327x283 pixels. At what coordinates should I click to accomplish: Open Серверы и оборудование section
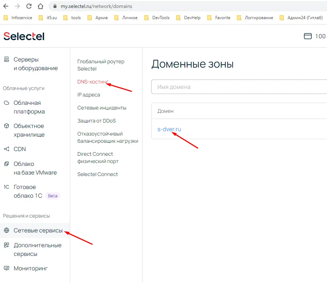click(x=36, y=64)
